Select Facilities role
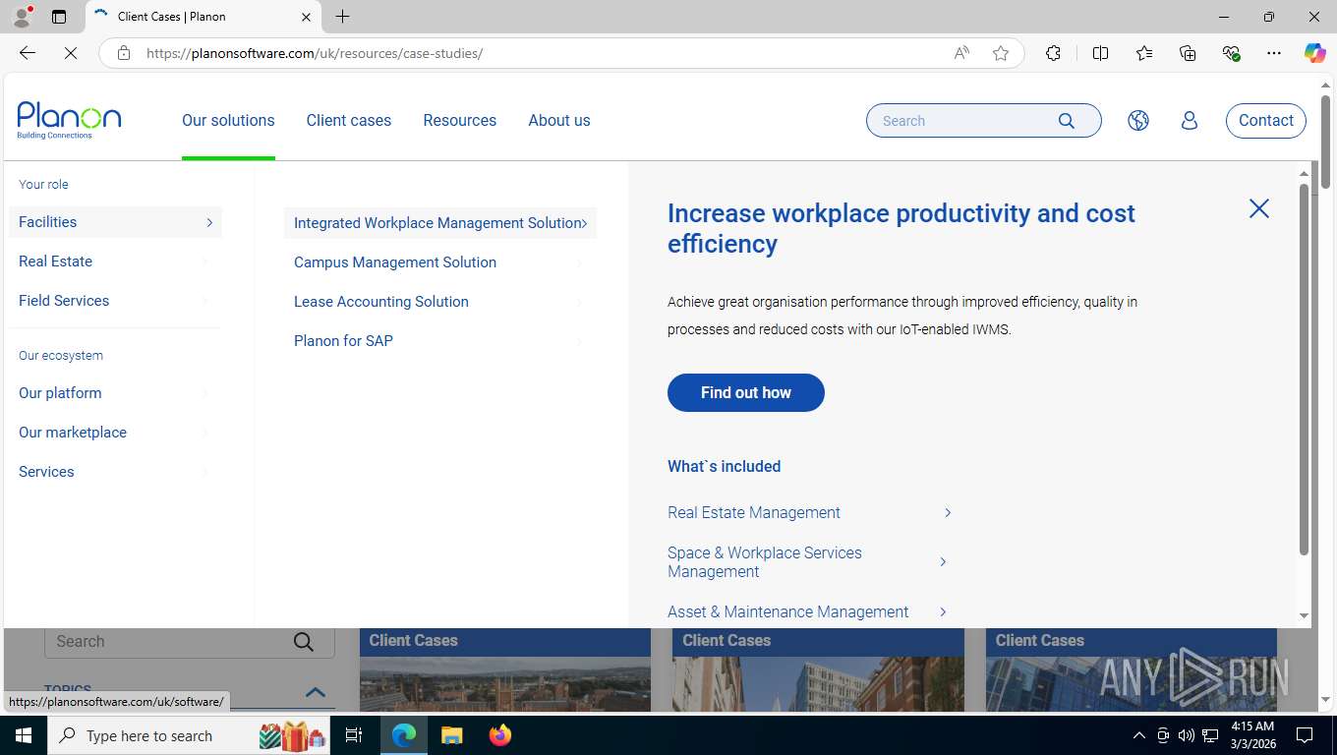1337x755 pixels. pyautogui.click(x=115, y=222)
